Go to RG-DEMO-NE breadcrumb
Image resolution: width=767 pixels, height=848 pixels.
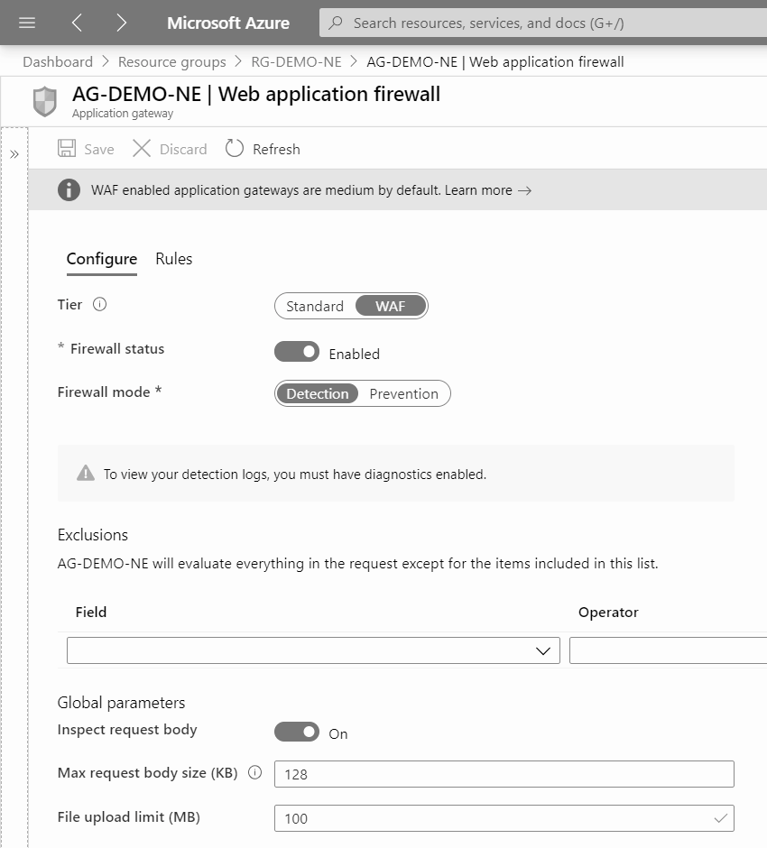(x=296, y=62)
